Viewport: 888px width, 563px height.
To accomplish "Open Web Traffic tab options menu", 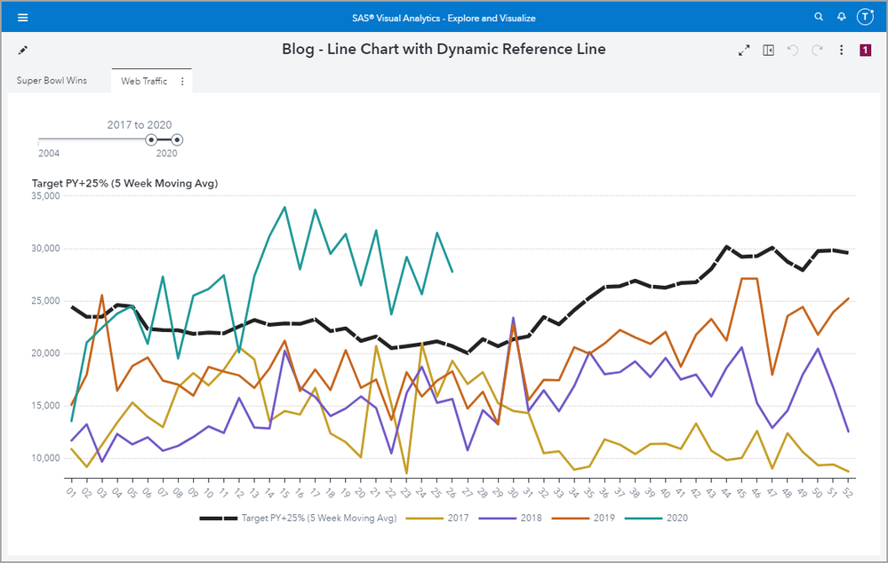I will (182, 82).
